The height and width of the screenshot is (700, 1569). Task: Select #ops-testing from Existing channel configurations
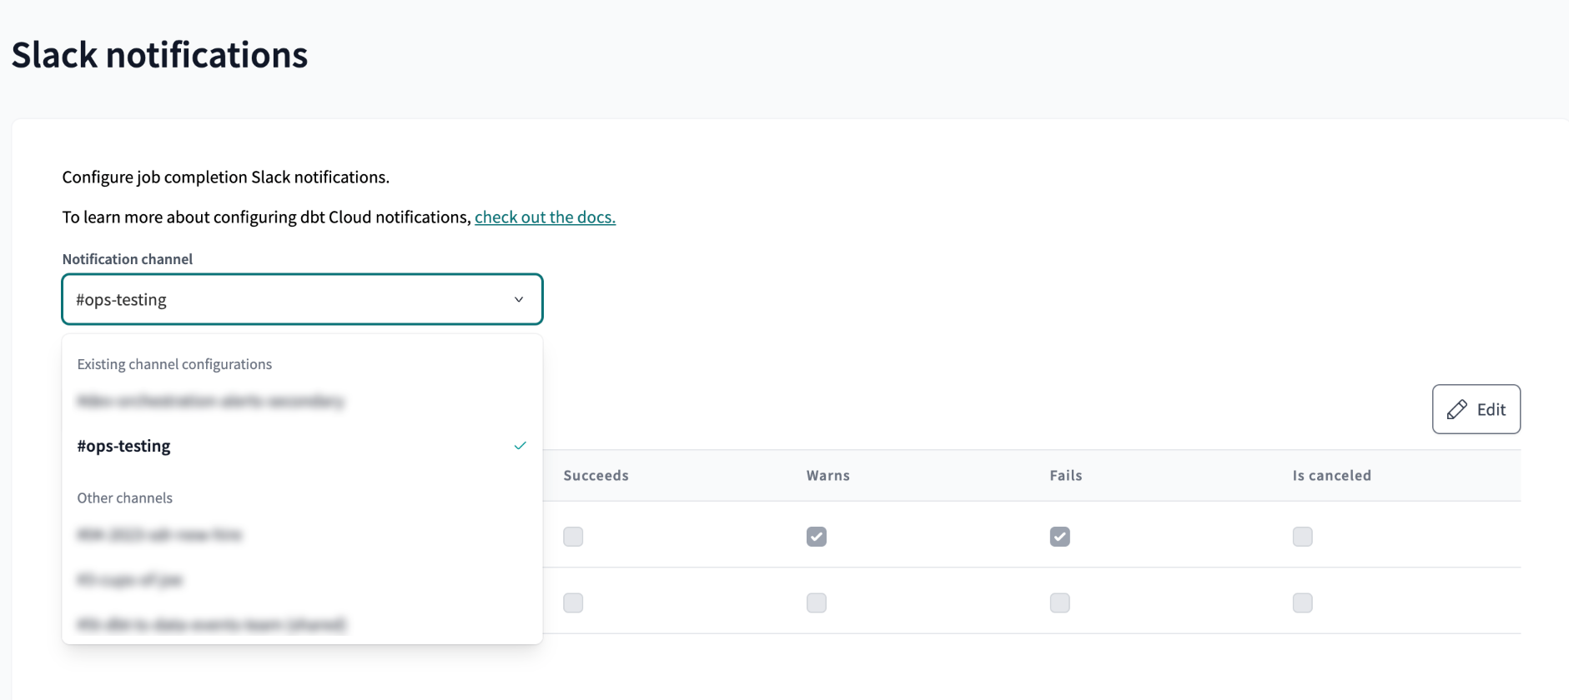tap(124, 446)
